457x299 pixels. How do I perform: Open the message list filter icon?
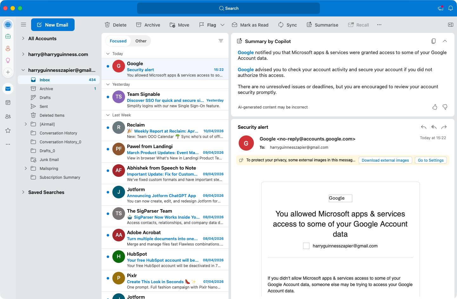(221, 41)
